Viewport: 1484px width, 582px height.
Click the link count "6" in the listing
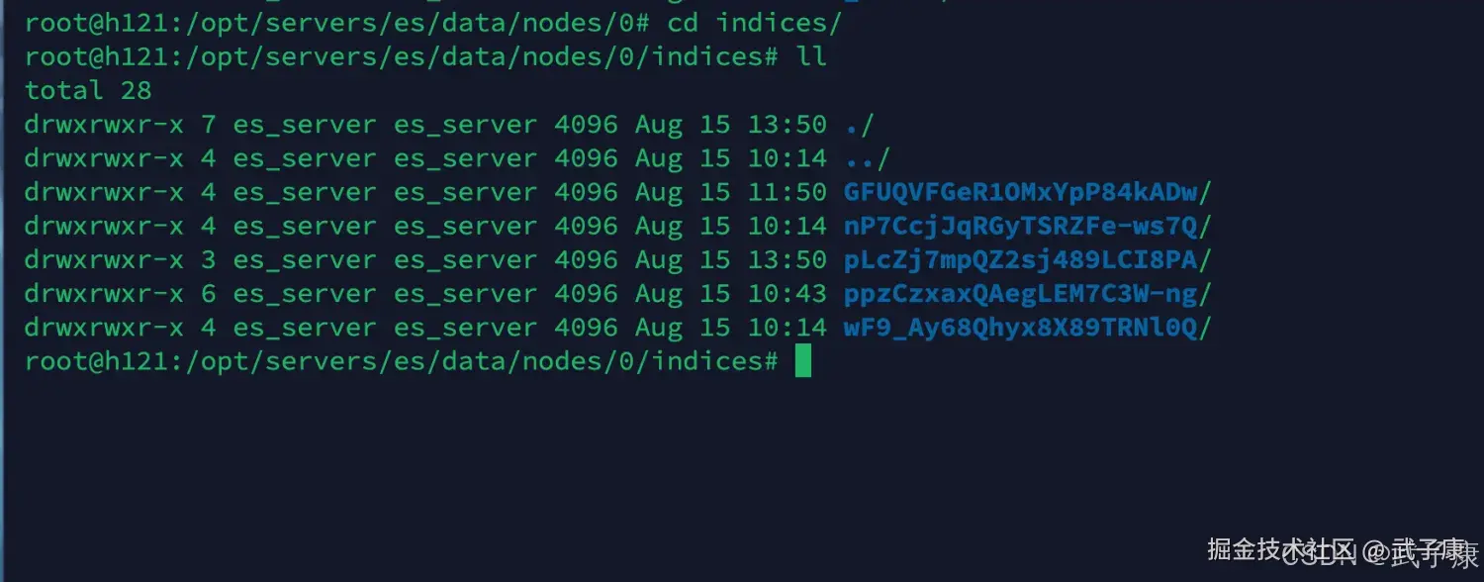(209, 294)
